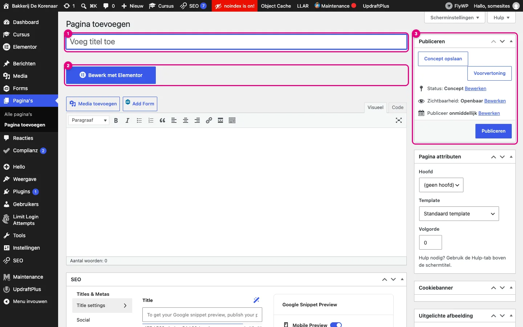Click the Publiceren button

pos(493,131)
